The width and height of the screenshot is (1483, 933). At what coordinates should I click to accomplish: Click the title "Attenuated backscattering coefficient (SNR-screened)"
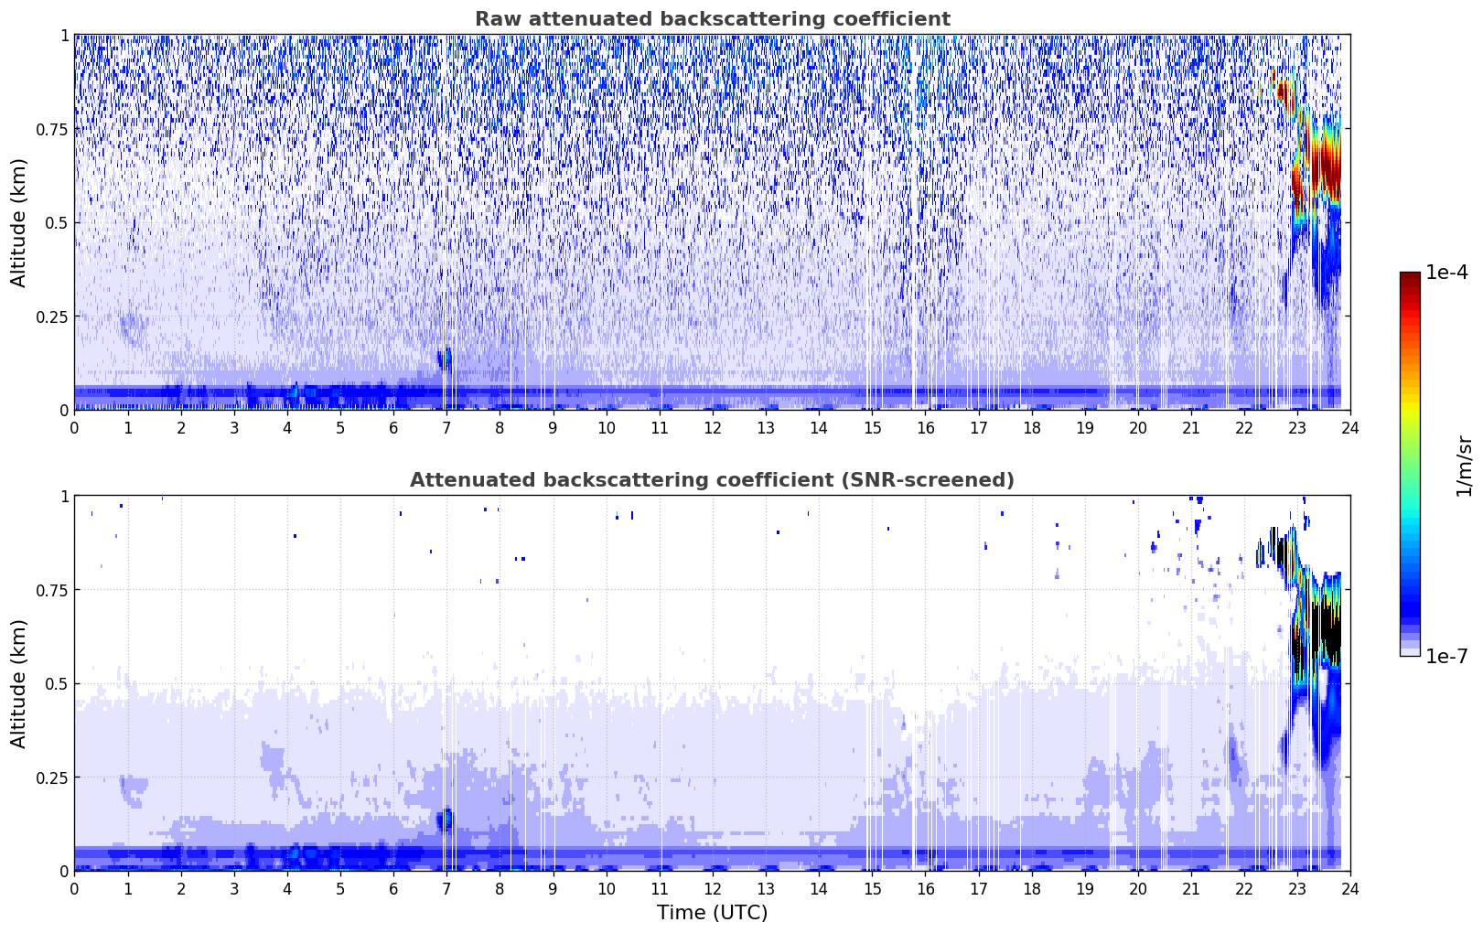[712, 480]
